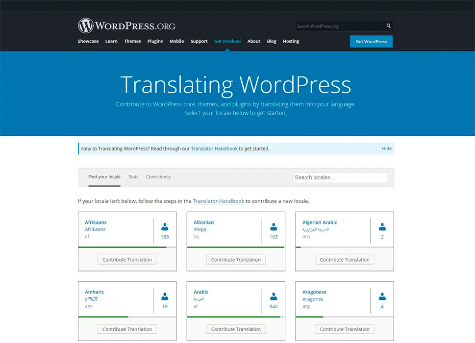Screen dimensions: 475x343
Task: Click Contribute Translation for Afrikaans
Action: (127, 260)
